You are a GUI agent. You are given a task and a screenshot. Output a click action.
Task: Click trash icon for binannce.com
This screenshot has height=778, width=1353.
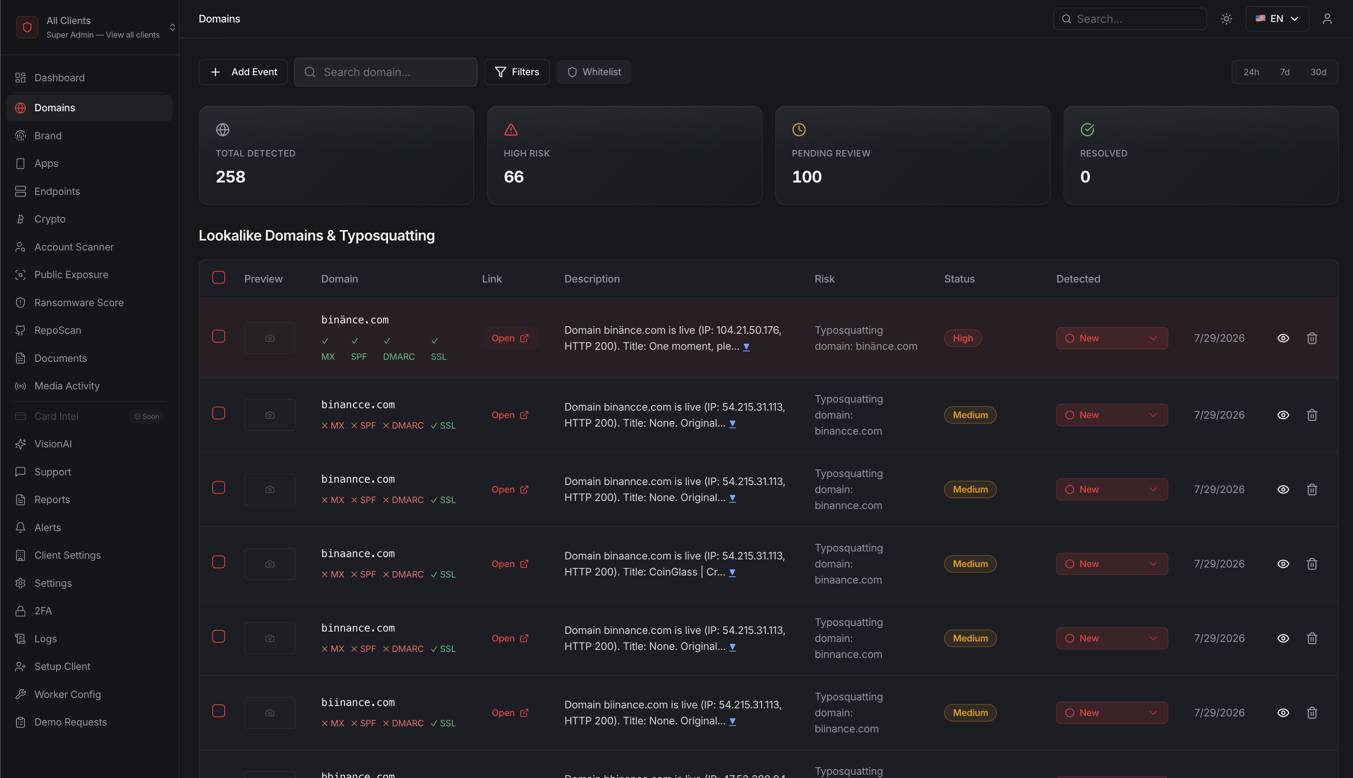(1312, 489)
